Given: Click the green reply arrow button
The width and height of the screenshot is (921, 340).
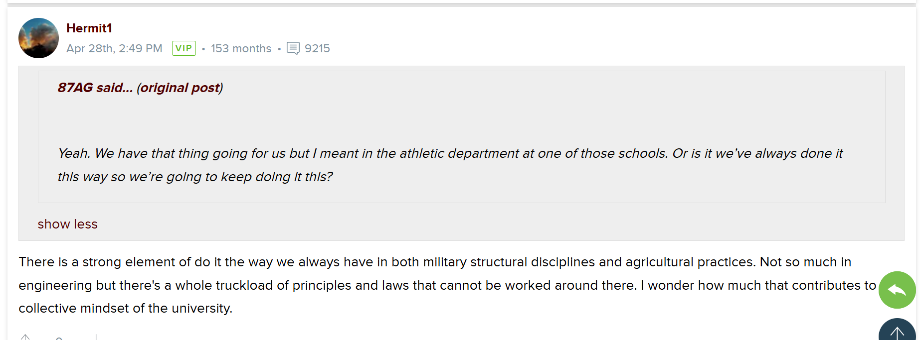Looking at the screenshot, I should coord(897,290).
